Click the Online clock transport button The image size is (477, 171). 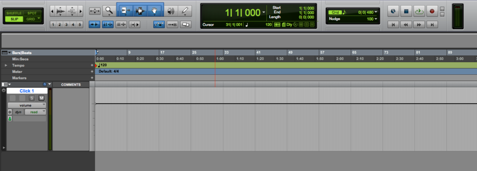coord(393,11)
